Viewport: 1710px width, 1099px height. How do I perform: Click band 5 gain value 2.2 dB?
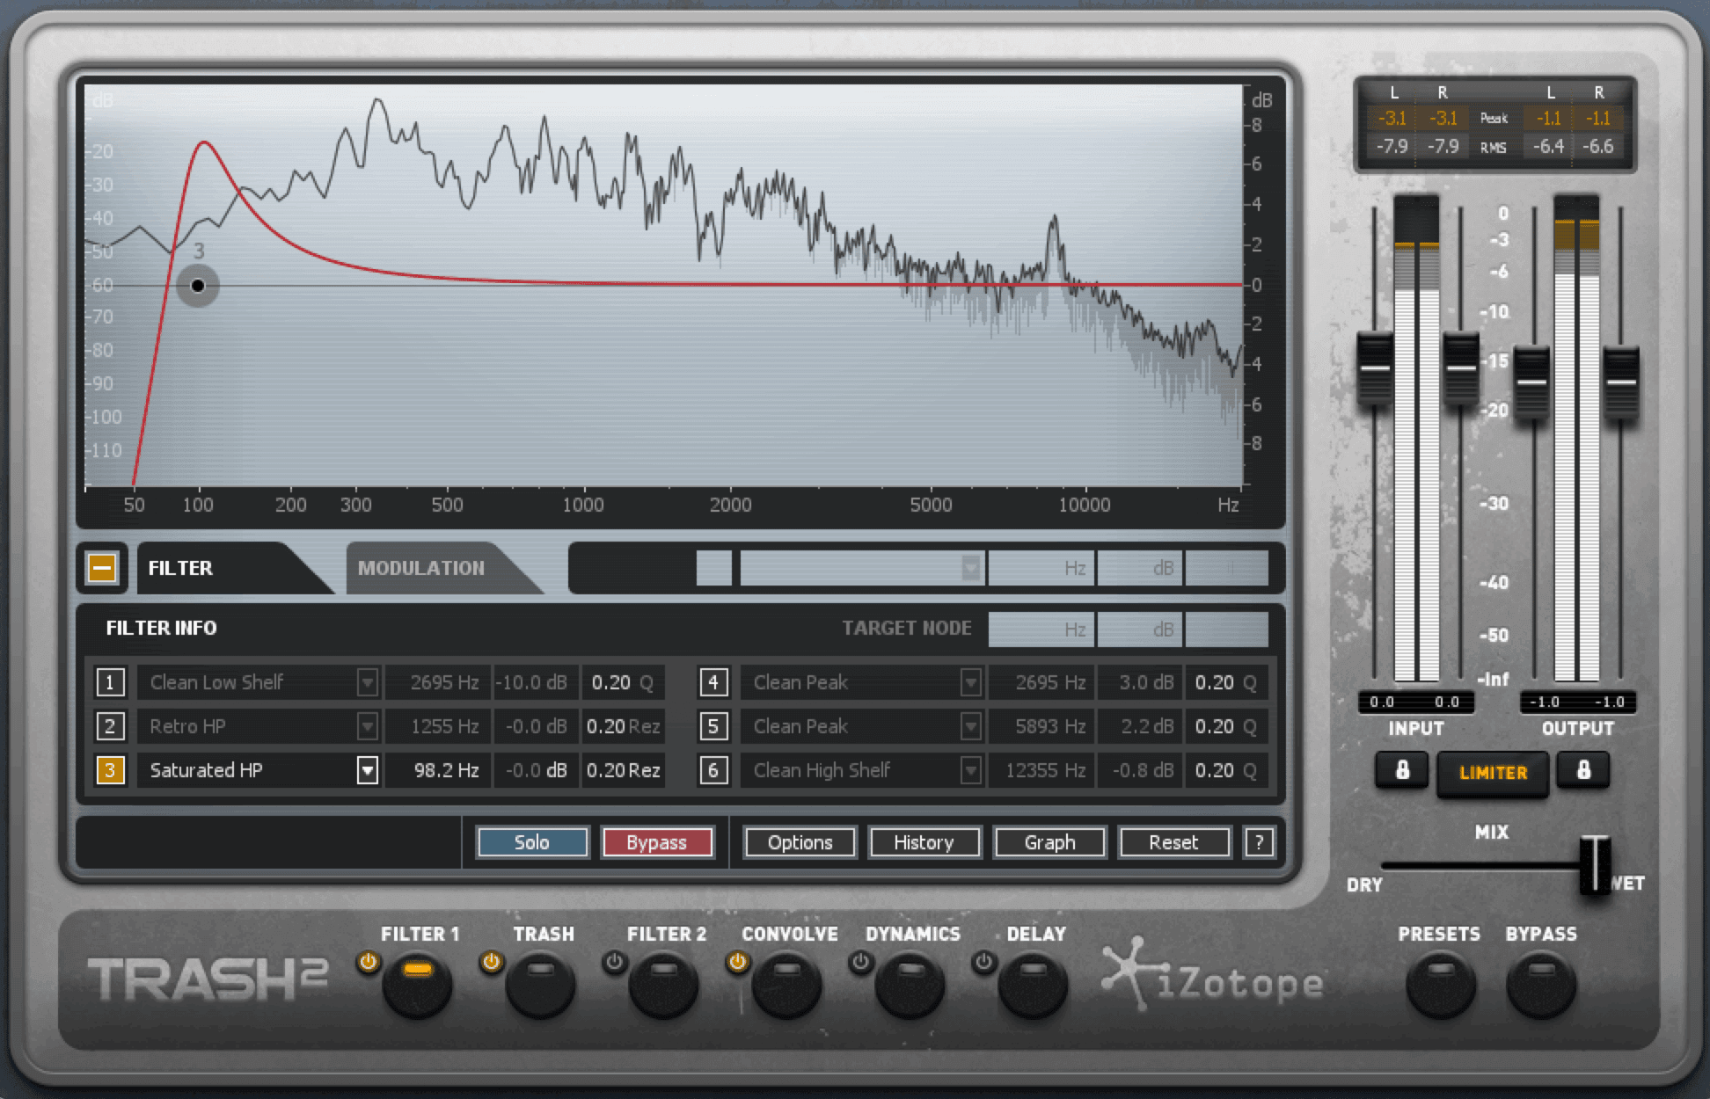(x=1139, y=726)
